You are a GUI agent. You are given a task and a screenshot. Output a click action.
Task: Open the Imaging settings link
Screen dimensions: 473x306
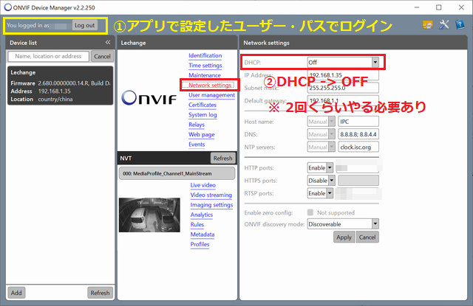pyautogui.click(x=211, y=205)
